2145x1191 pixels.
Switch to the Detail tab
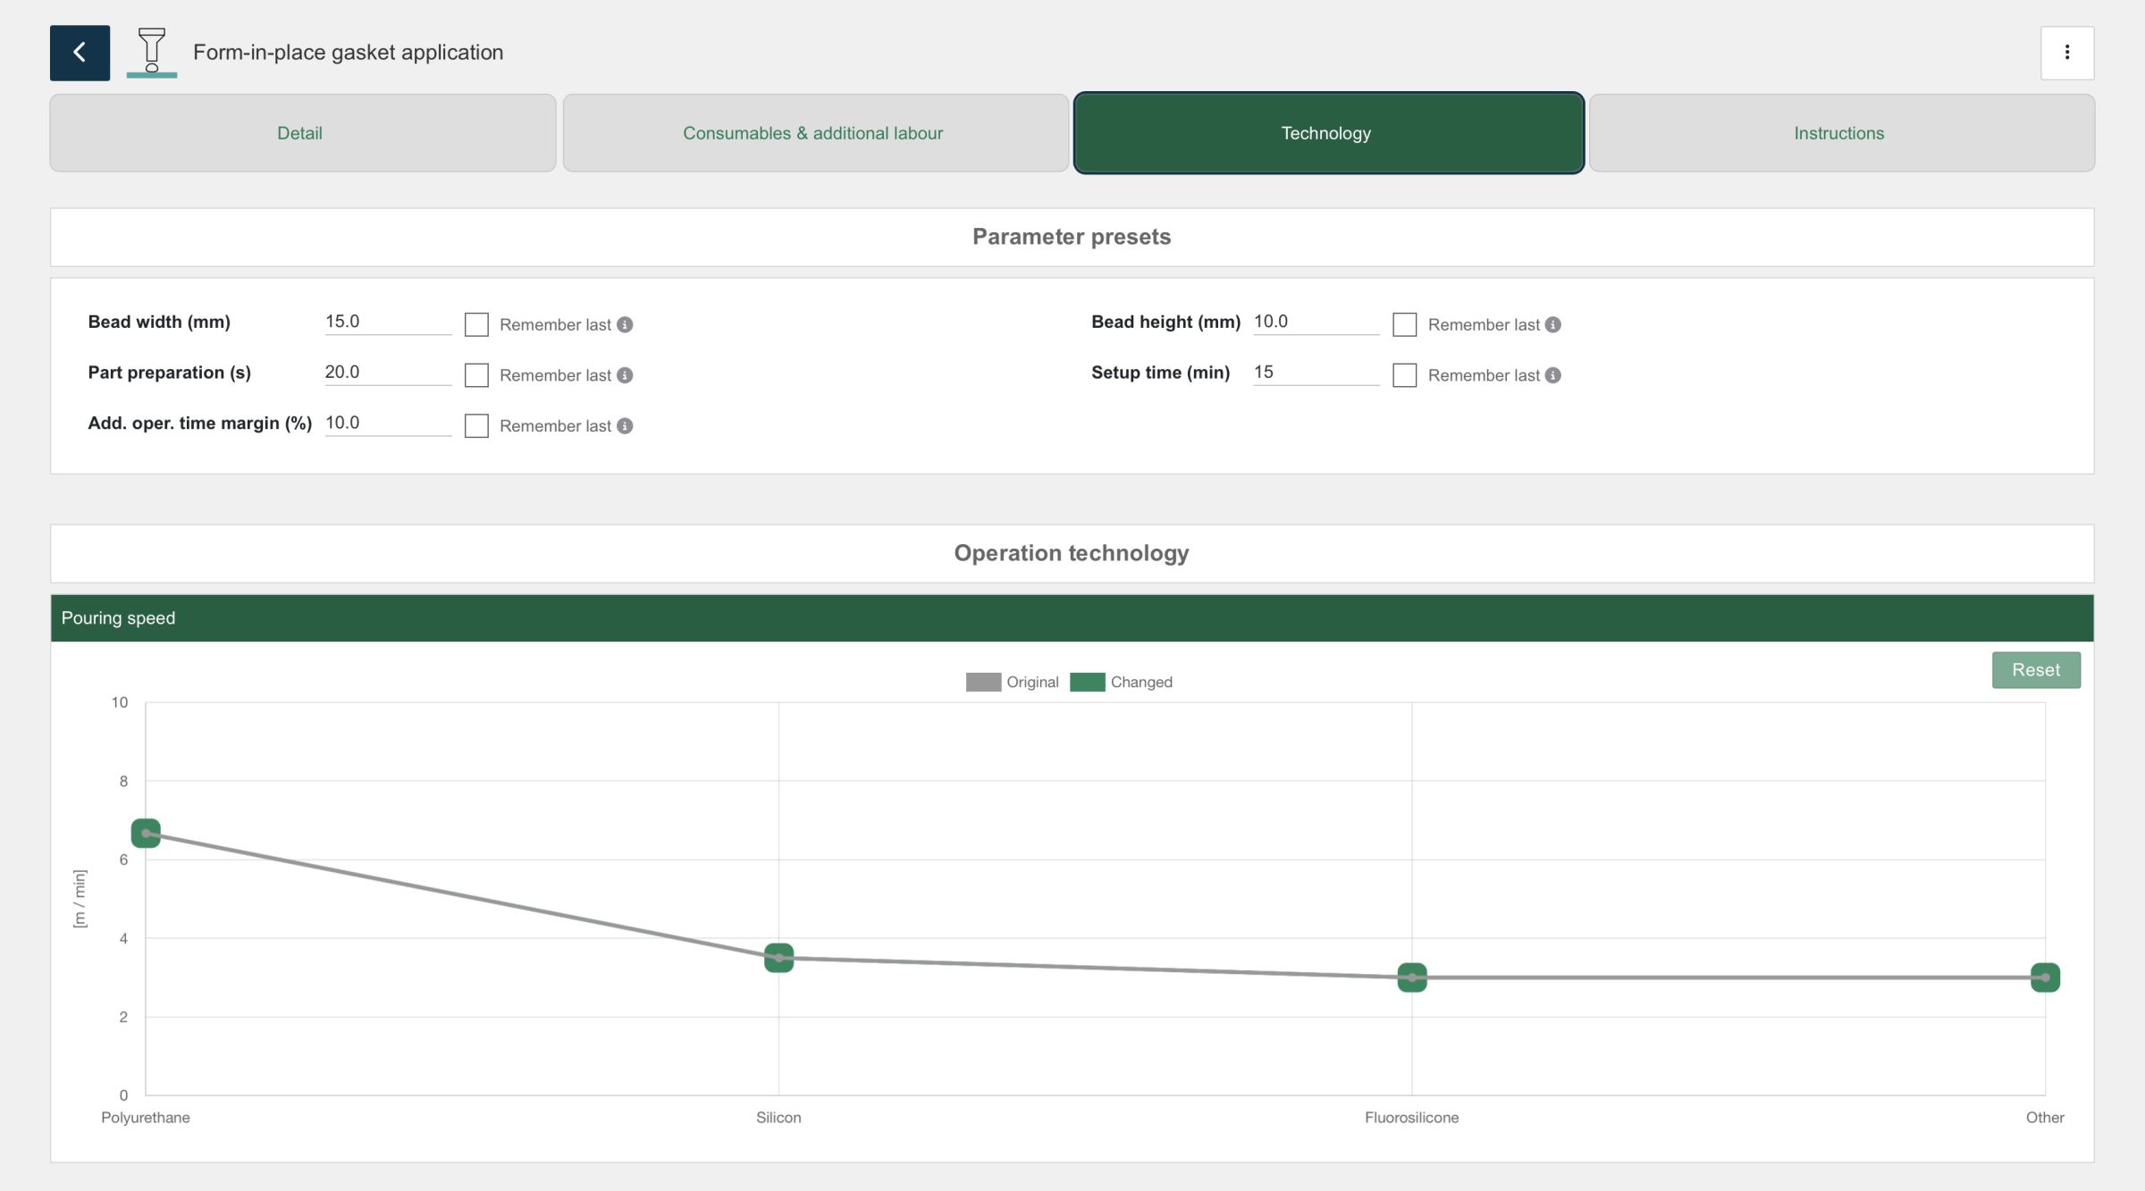[x=302, y=133]
